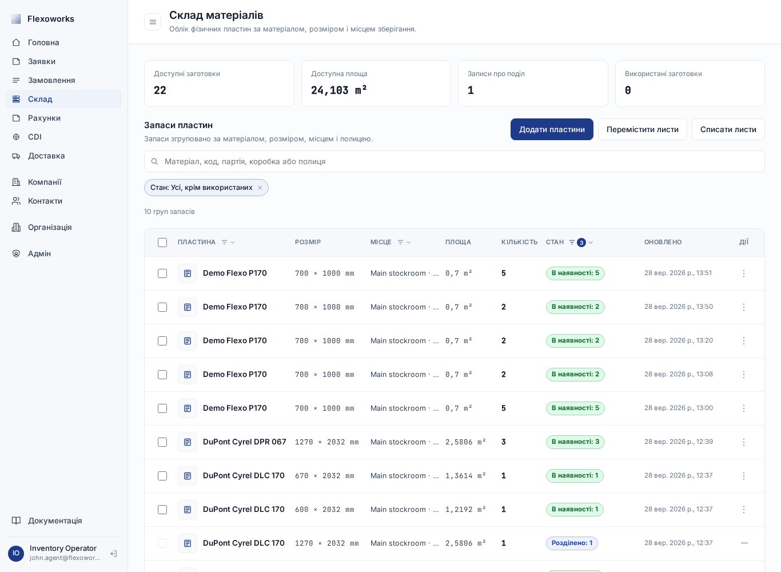
Task: Remove the Стан filter chip with X
Action: 260,188
